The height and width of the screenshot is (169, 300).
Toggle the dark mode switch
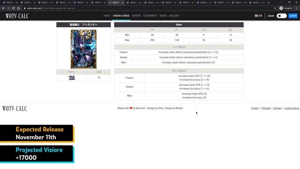click(x=282, y=15)
